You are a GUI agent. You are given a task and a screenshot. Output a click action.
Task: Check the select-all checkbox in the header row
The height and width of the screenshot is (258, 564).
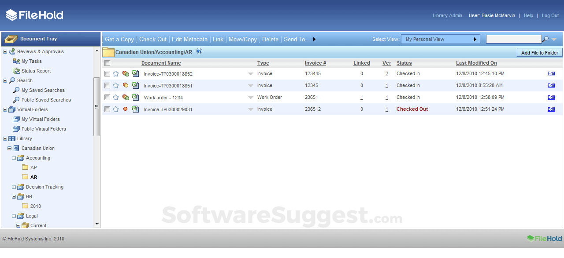(107, 63)
